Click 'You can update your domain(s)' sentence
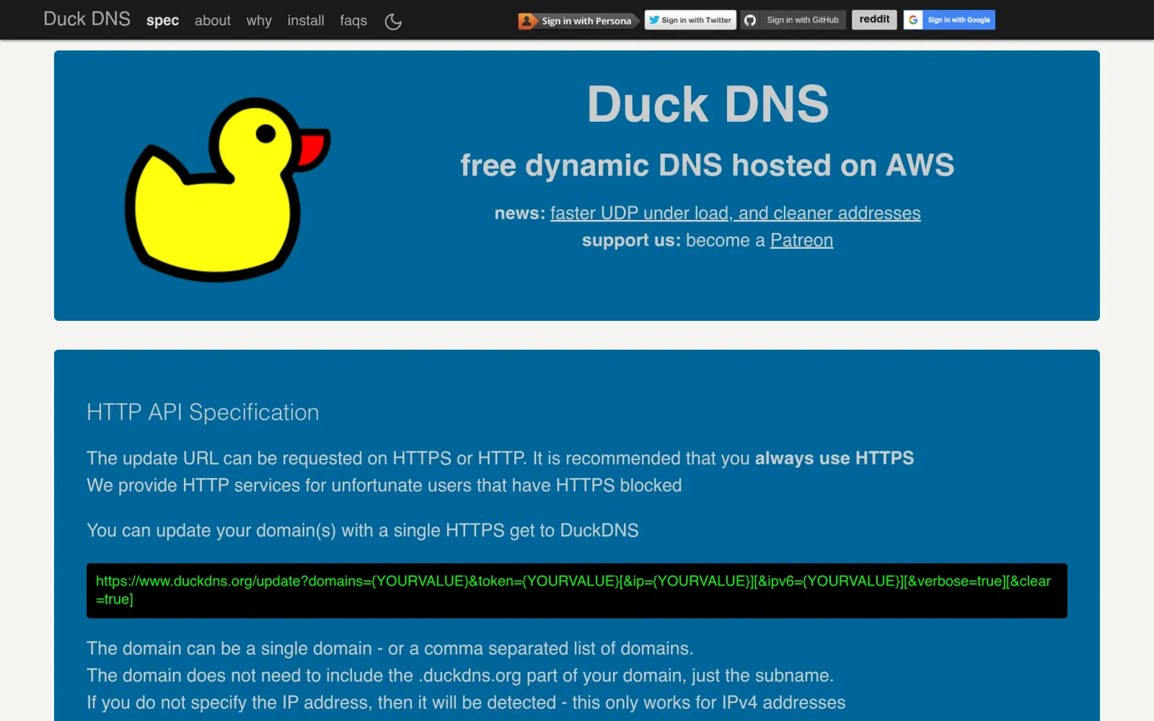 [363, 531]
